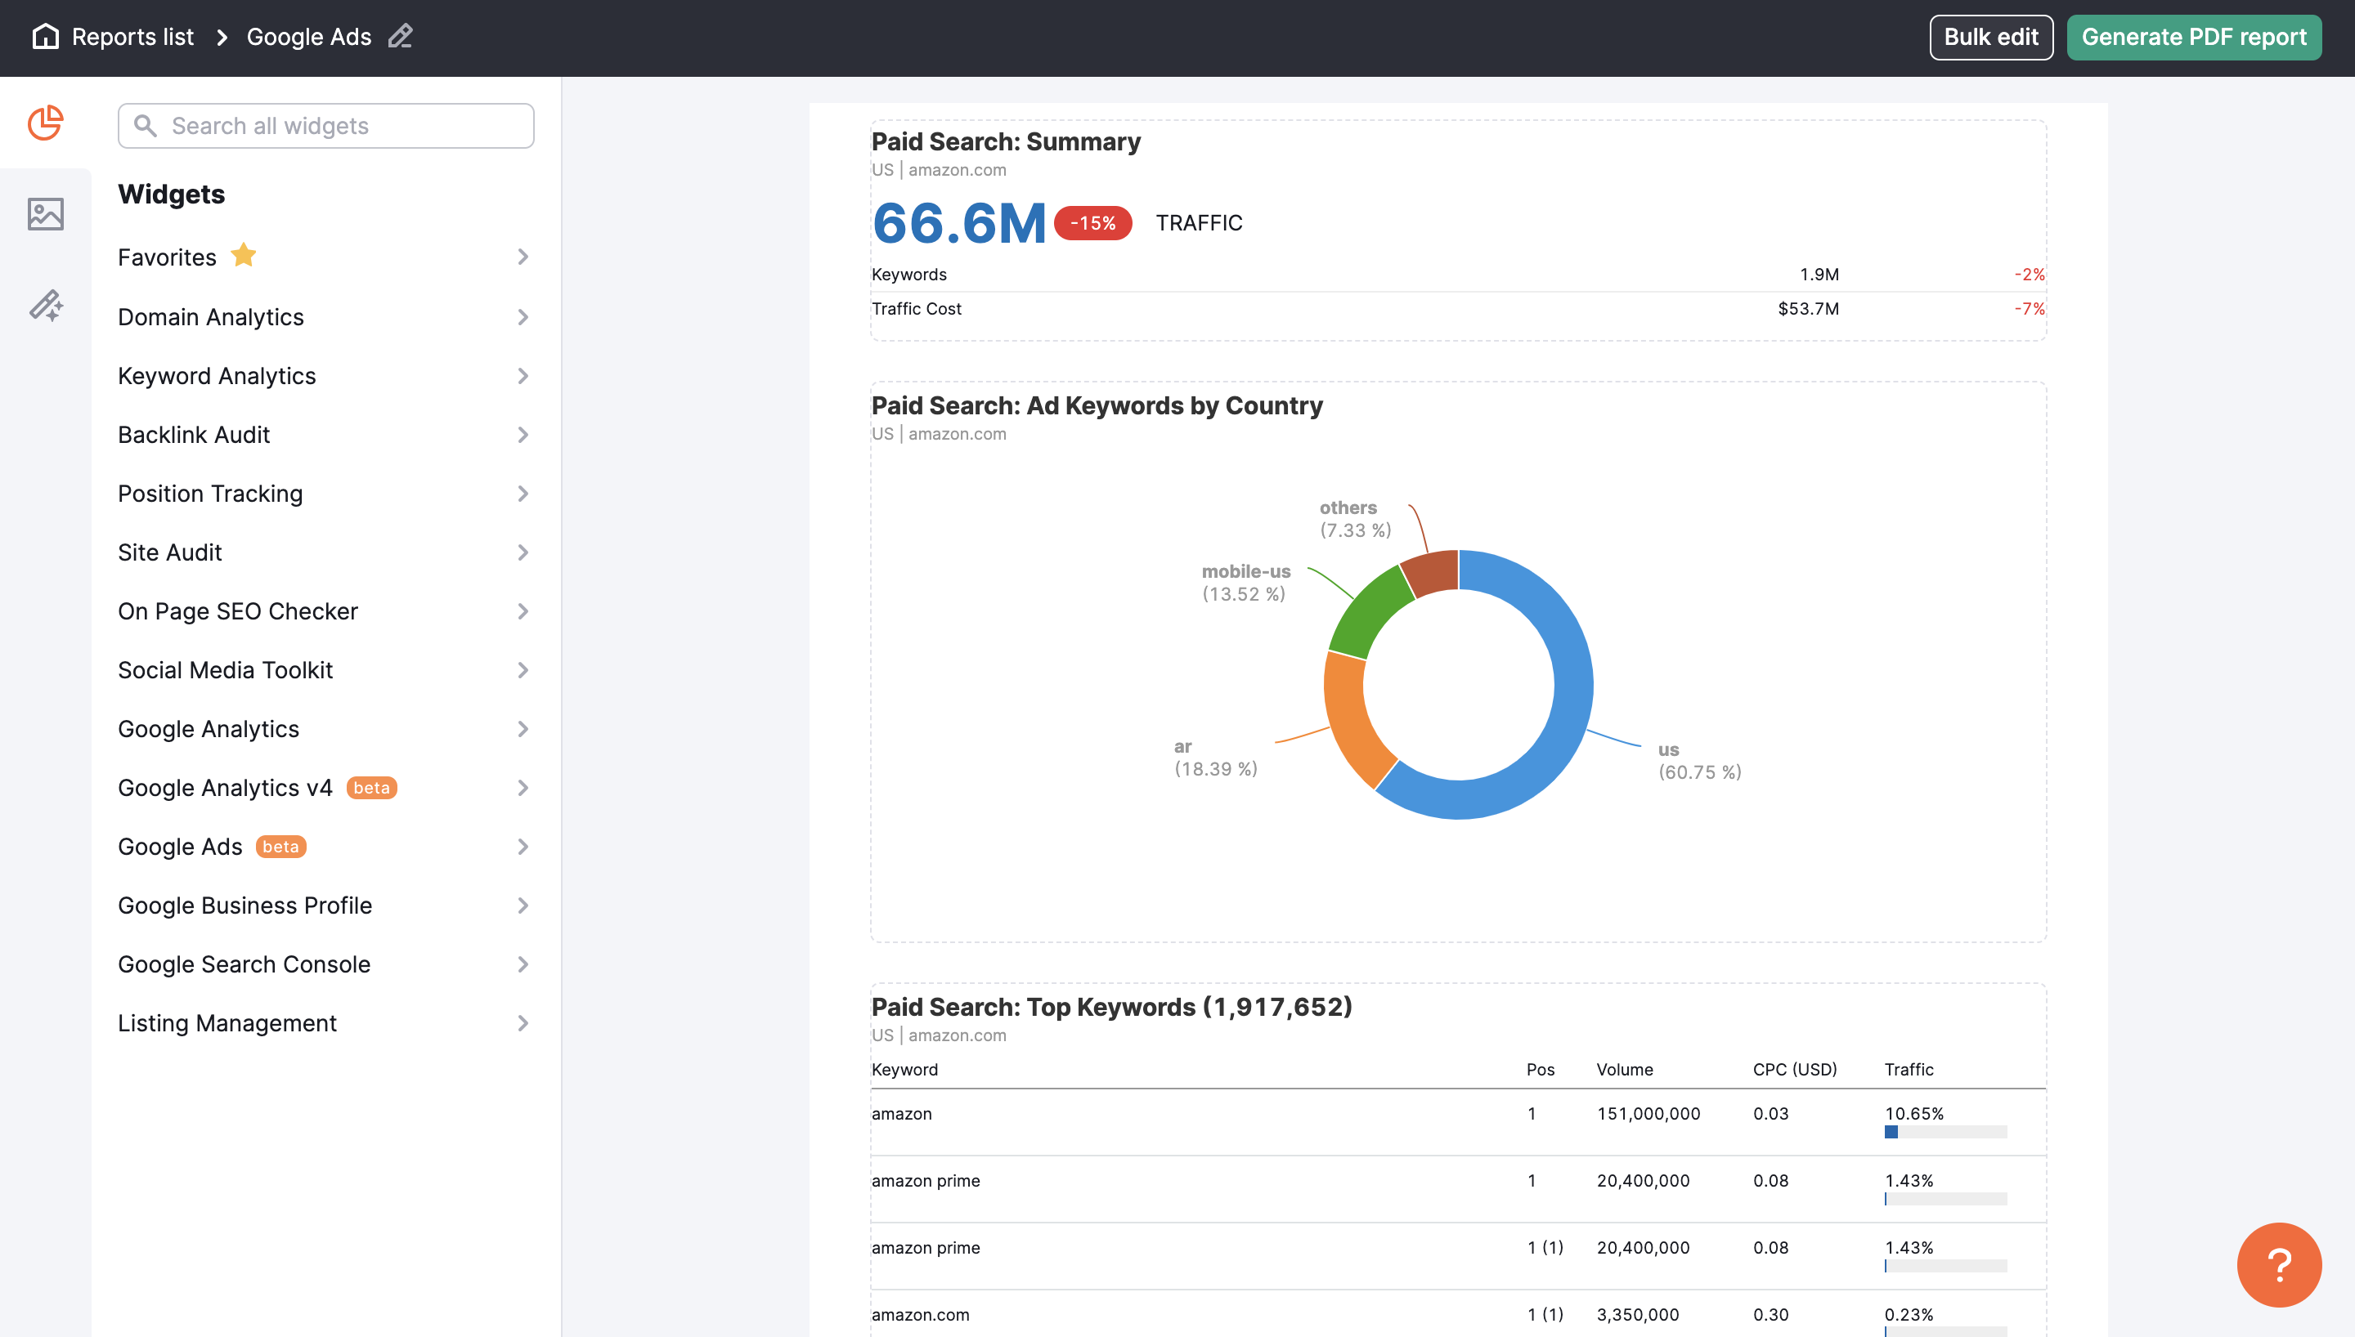
Task: Go back to Reports list
Action: [x=133, y=37]
